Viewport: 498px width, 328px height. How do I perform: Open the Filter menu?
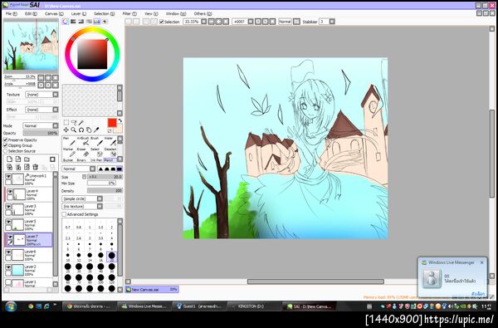[129, 13]
